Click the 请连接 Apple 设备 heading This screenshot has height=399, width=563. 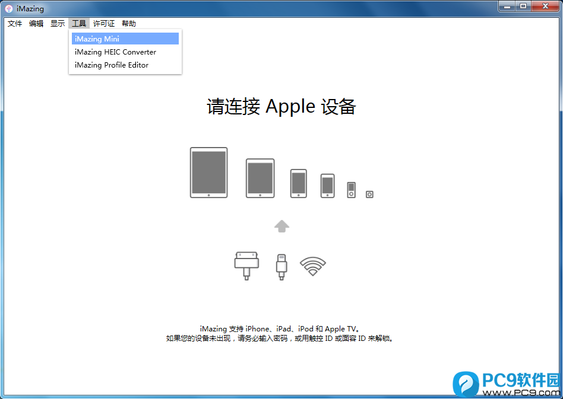[281, 107]
